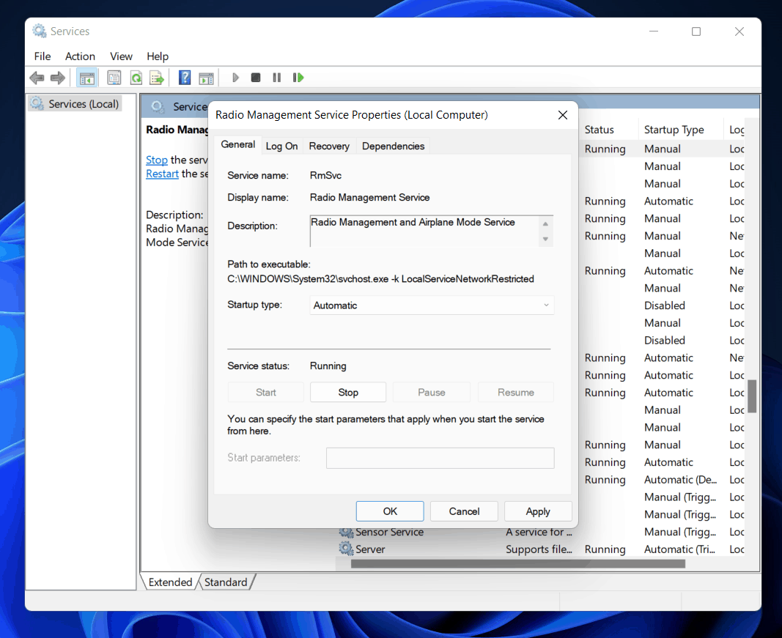Select Services (Local) in console tree

click(83, 104)
